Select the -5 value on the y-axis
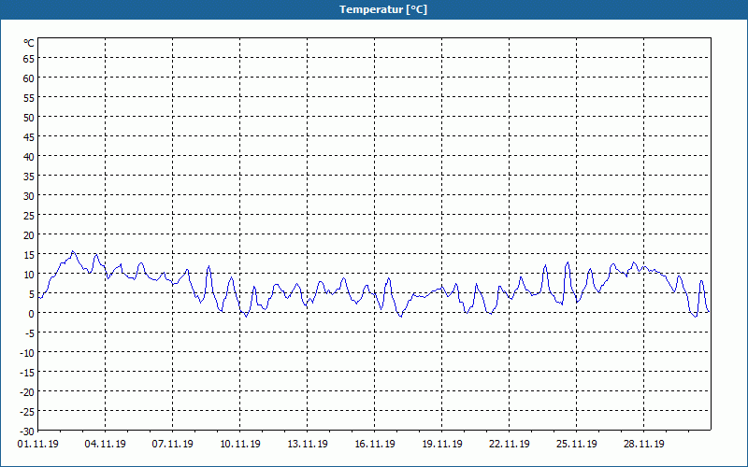The width and height of the screenshot is (748, 467). coord(29,333)
